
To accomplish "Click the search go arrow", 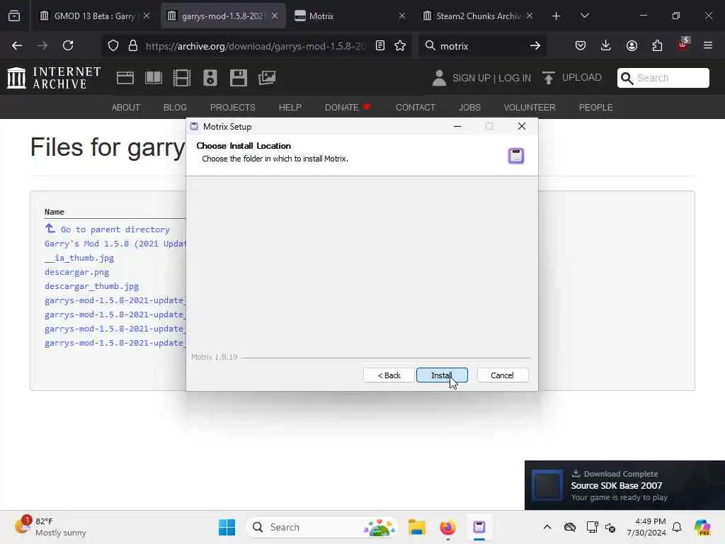I will [x=535, y=45].
